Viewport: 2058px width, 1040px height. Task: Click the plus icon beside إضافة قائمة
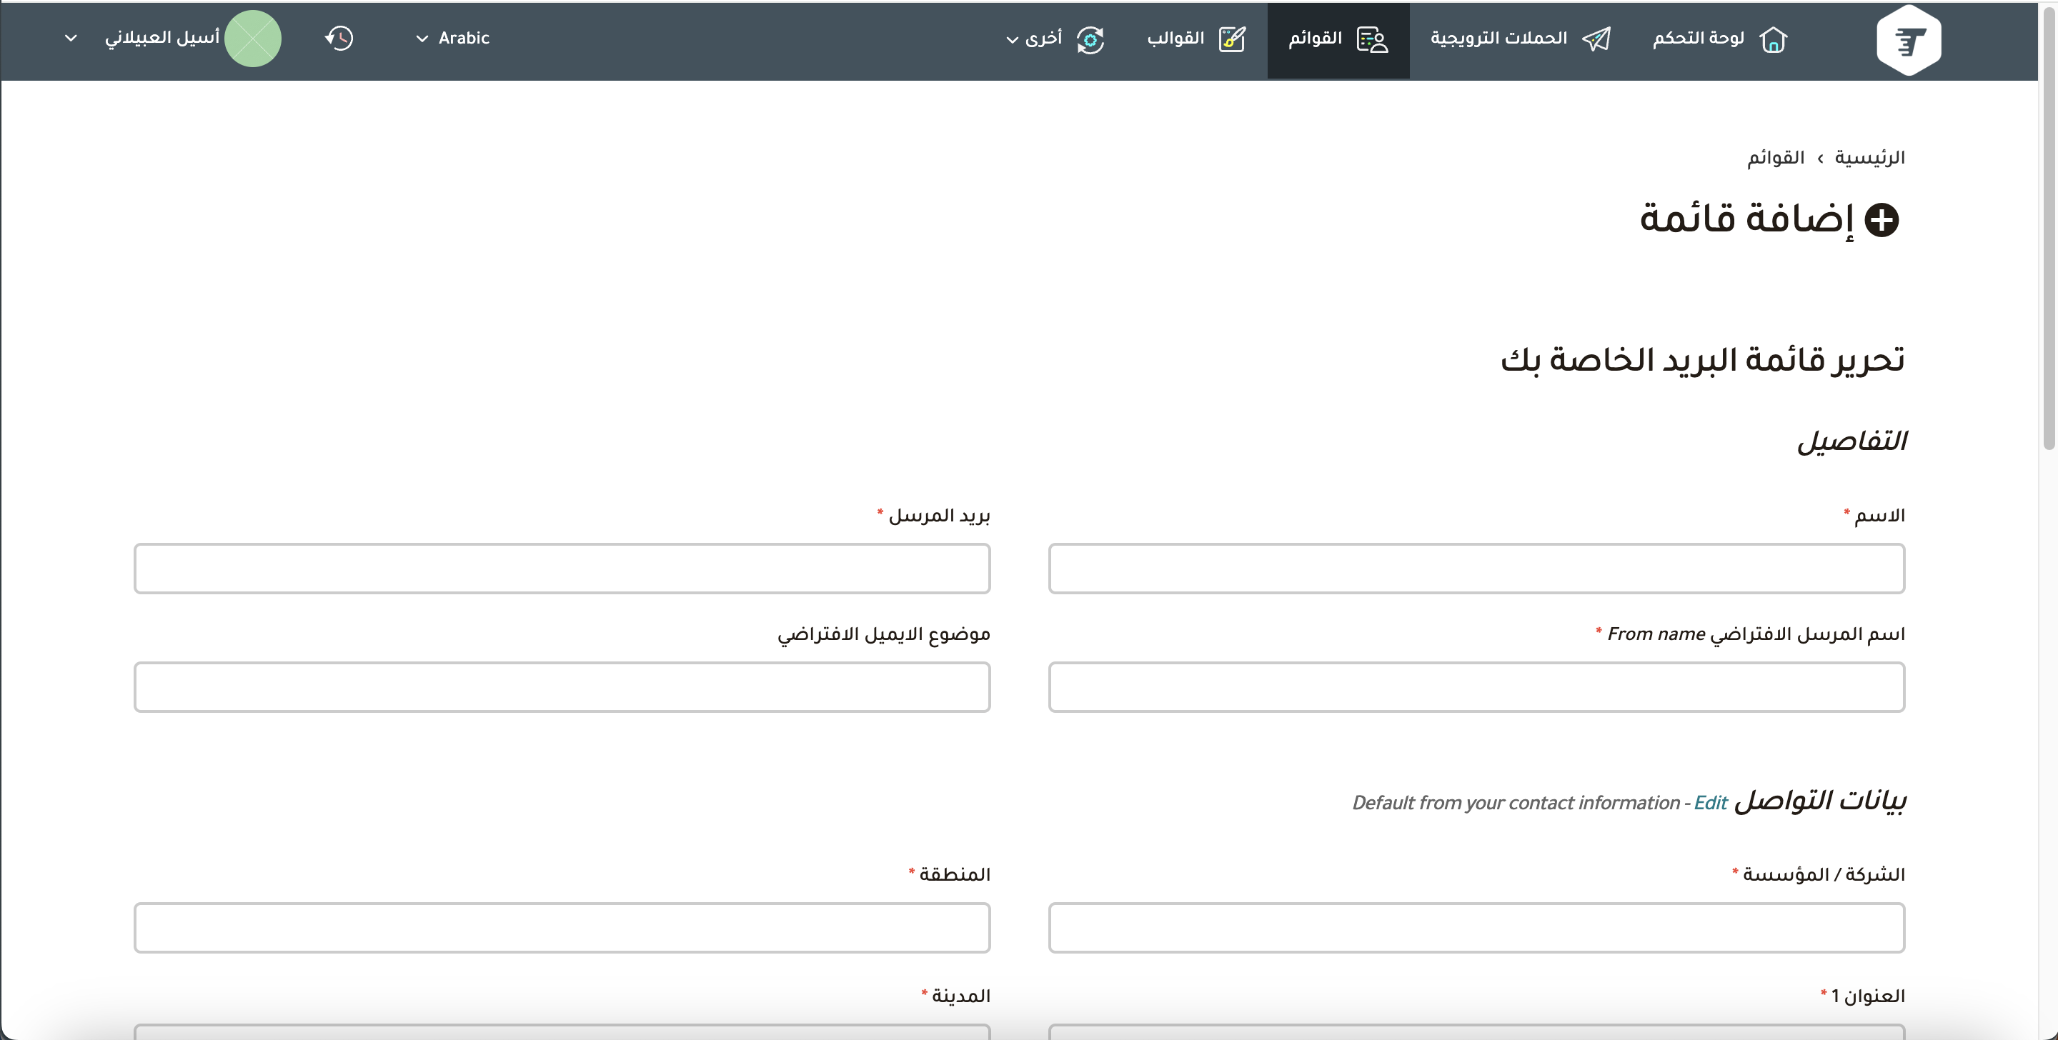(1881, 220)
